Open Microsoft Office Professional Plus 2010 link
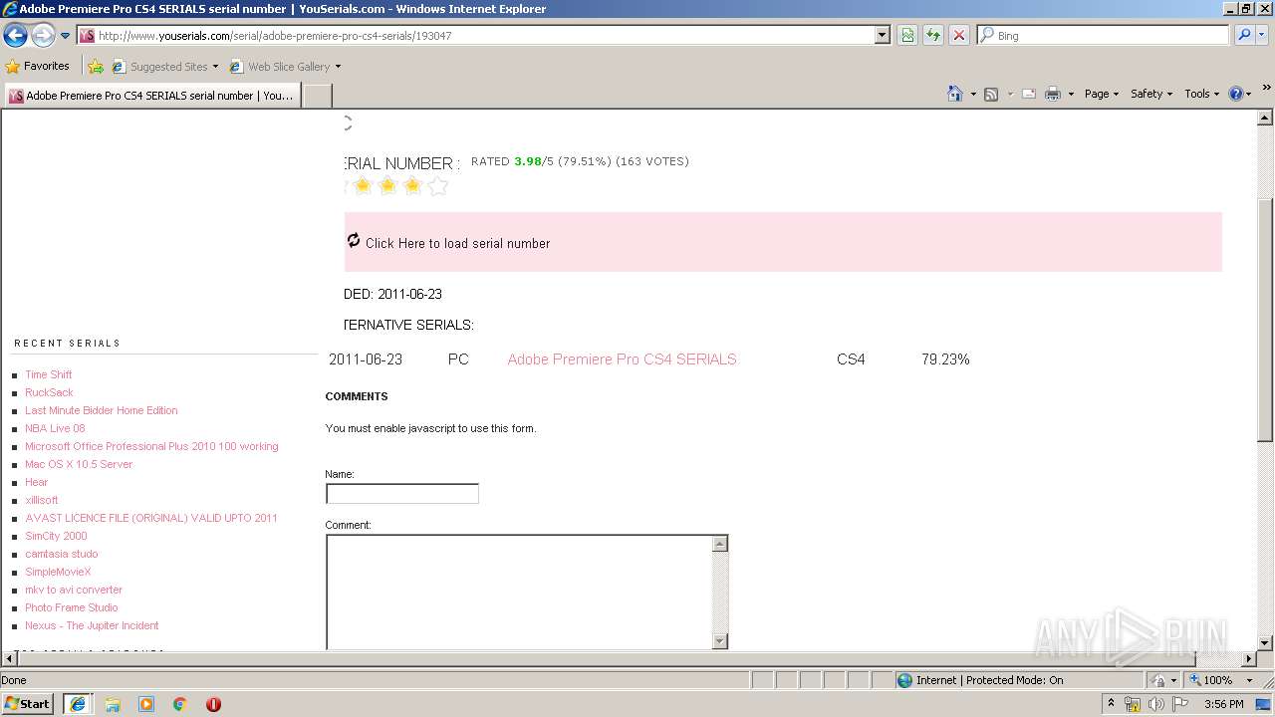The image size is (1275, 717). 151,446
